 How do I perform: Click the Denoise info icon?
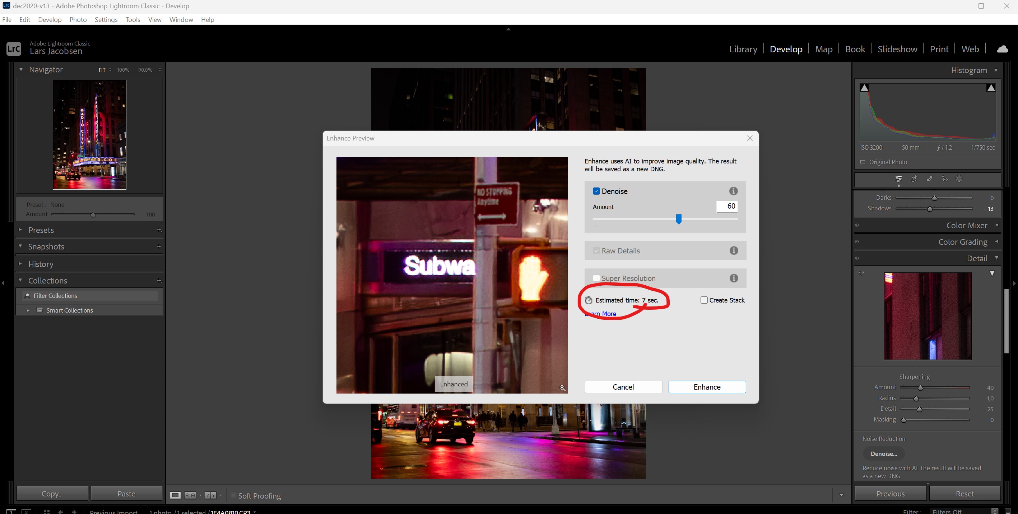[734, 191]
